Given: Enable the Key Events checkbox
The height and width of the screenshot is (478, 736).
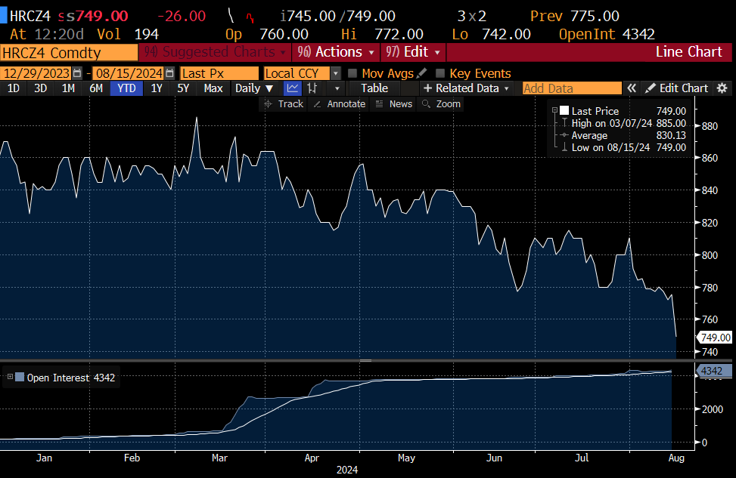Looking at the screenshot, I should (440, 73).
